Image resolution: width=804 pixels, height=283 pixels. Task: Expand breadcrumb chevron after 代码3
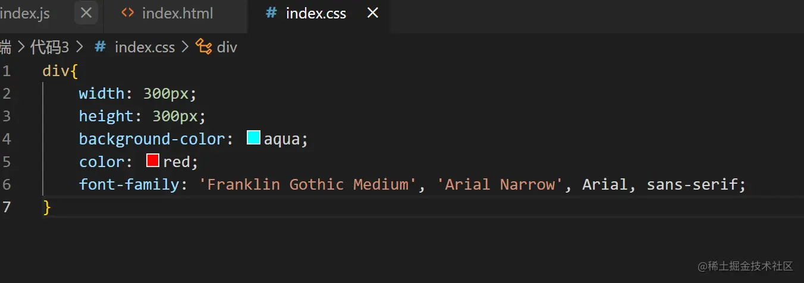point(80,47)
